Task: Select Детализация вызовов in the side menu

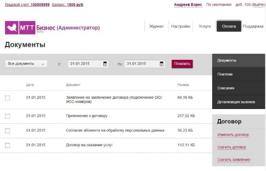Action: (238, 102)
